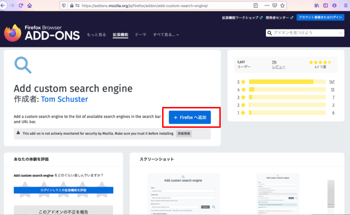This screenshot has width=350, height=215.
Task: Expand the すべて見る dropdown
Action: coord(166,35)
